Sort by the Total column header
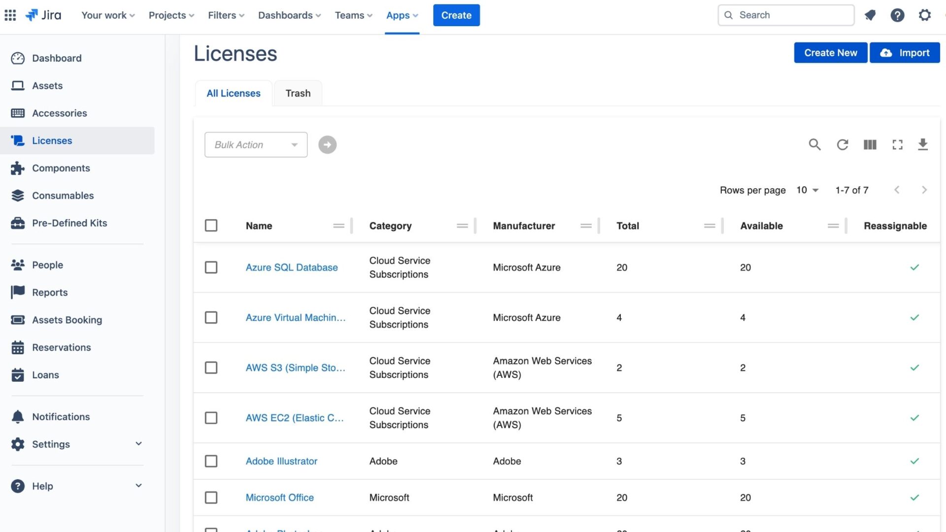 tap(628, 226)
